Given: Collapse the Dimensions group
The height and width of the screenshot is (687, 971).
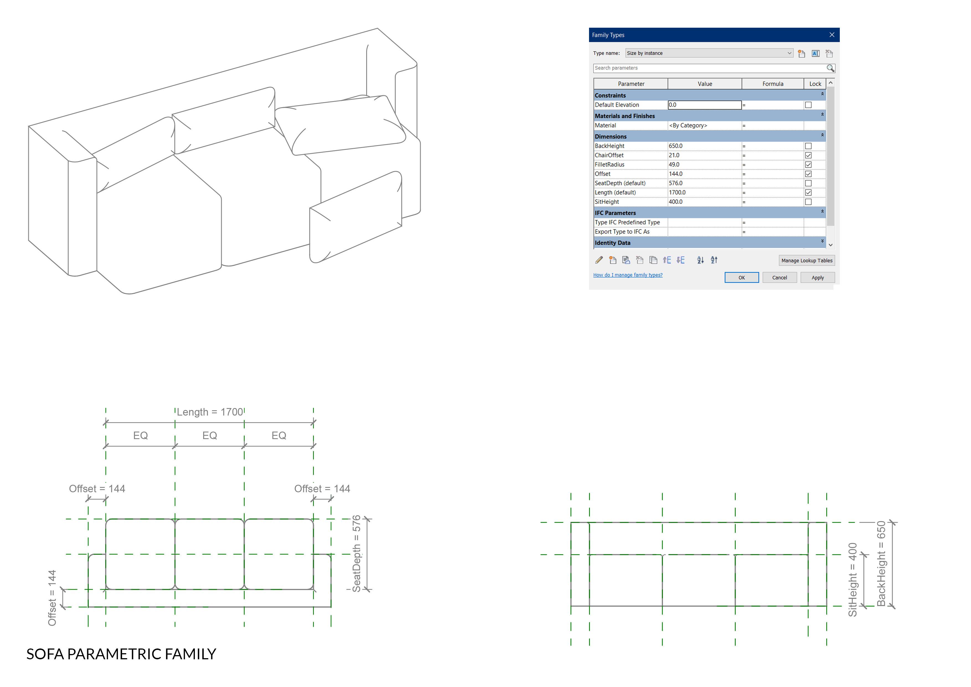Looking at the screenshot, I should (822, 135).
